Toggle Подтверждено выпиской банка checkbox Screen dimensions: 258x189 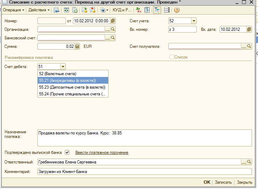pyautogui.click(x=67, y=152)
